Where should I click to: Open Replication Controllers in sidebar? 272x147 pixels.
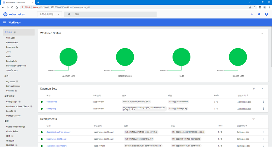(x=16, y=66)
